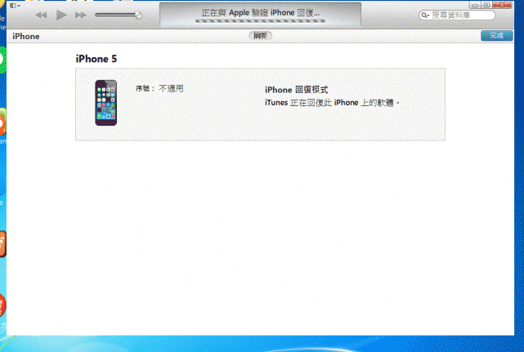This screenshot has height=352, width=524.
Task: Click the iTunes 正在回復此 iPhone 上的軟體 message
Action: click(332, 103)
